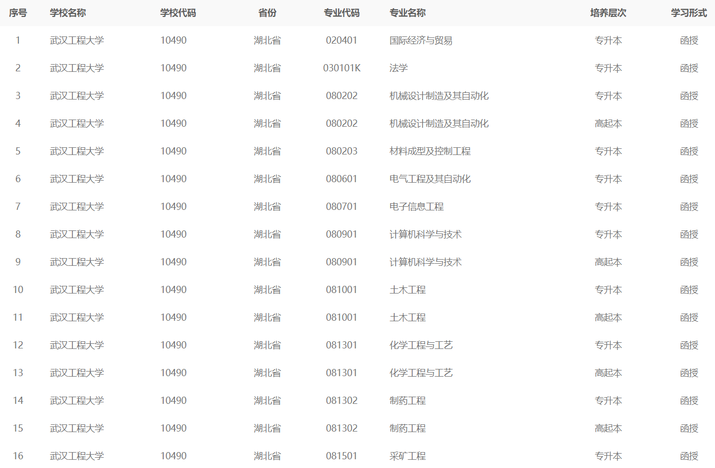715x468 pixels.
Task: Click 高起本 in row 11
Action: [x=608, y=318]
